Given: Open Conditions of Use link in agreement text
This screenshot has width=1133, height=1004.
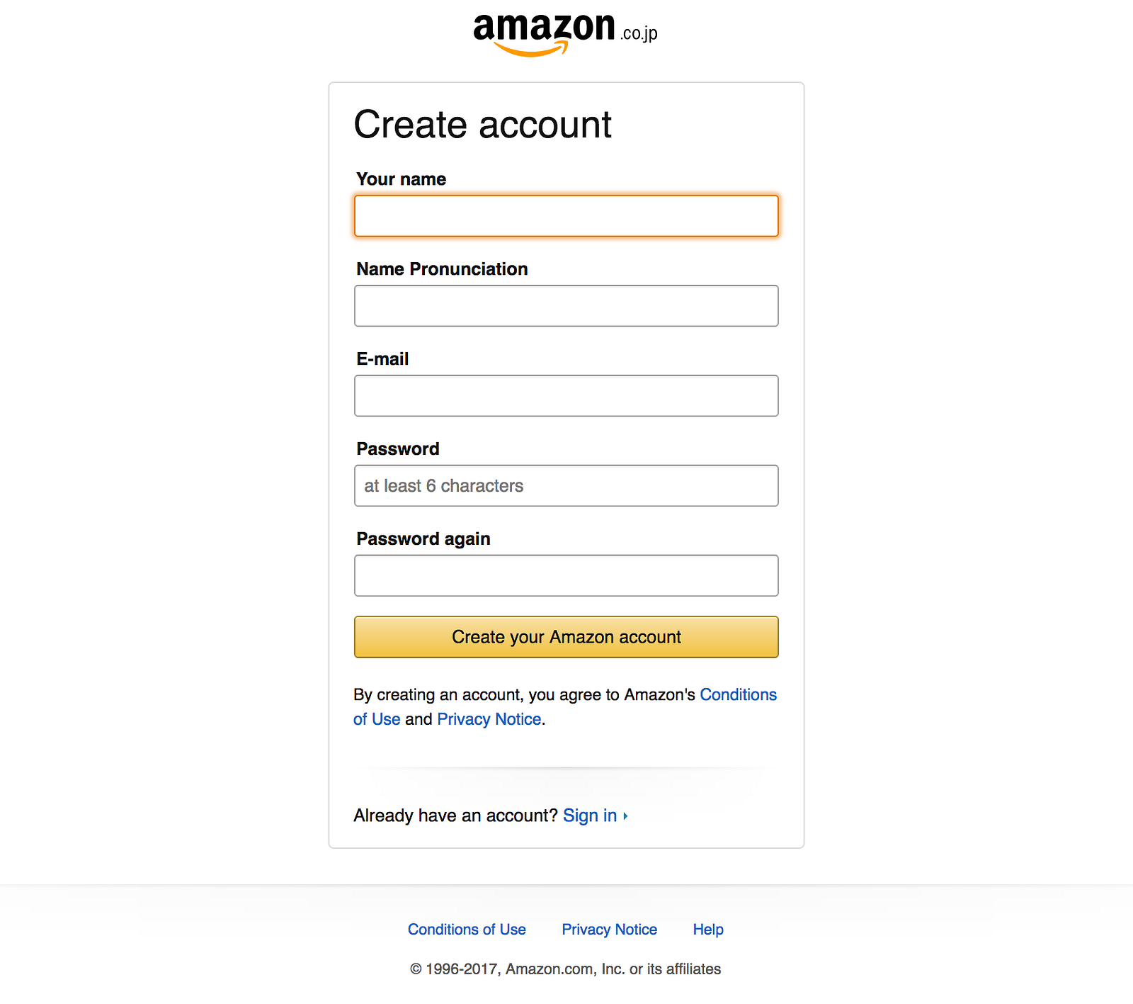Looking at the screenshot, I should click(738, 695).
